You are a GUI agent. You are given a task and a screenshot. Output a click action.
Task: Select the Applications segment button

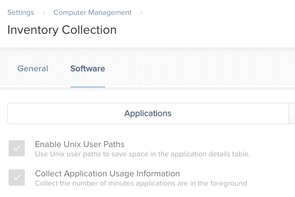tap(148, 113)
